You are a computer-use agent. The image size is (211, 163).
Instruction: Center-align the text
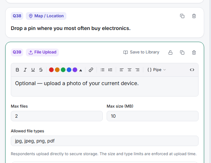(x=130, y=70)
